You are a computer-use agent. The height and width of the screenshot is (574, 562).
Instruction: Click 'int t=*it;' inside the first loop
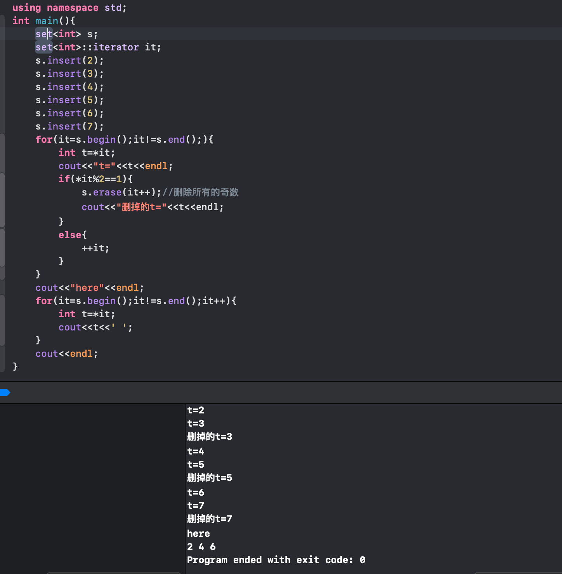87,153
